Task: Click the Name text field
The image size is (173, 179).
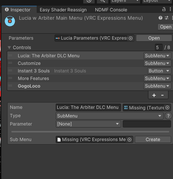Action: [x=88, y=107]
